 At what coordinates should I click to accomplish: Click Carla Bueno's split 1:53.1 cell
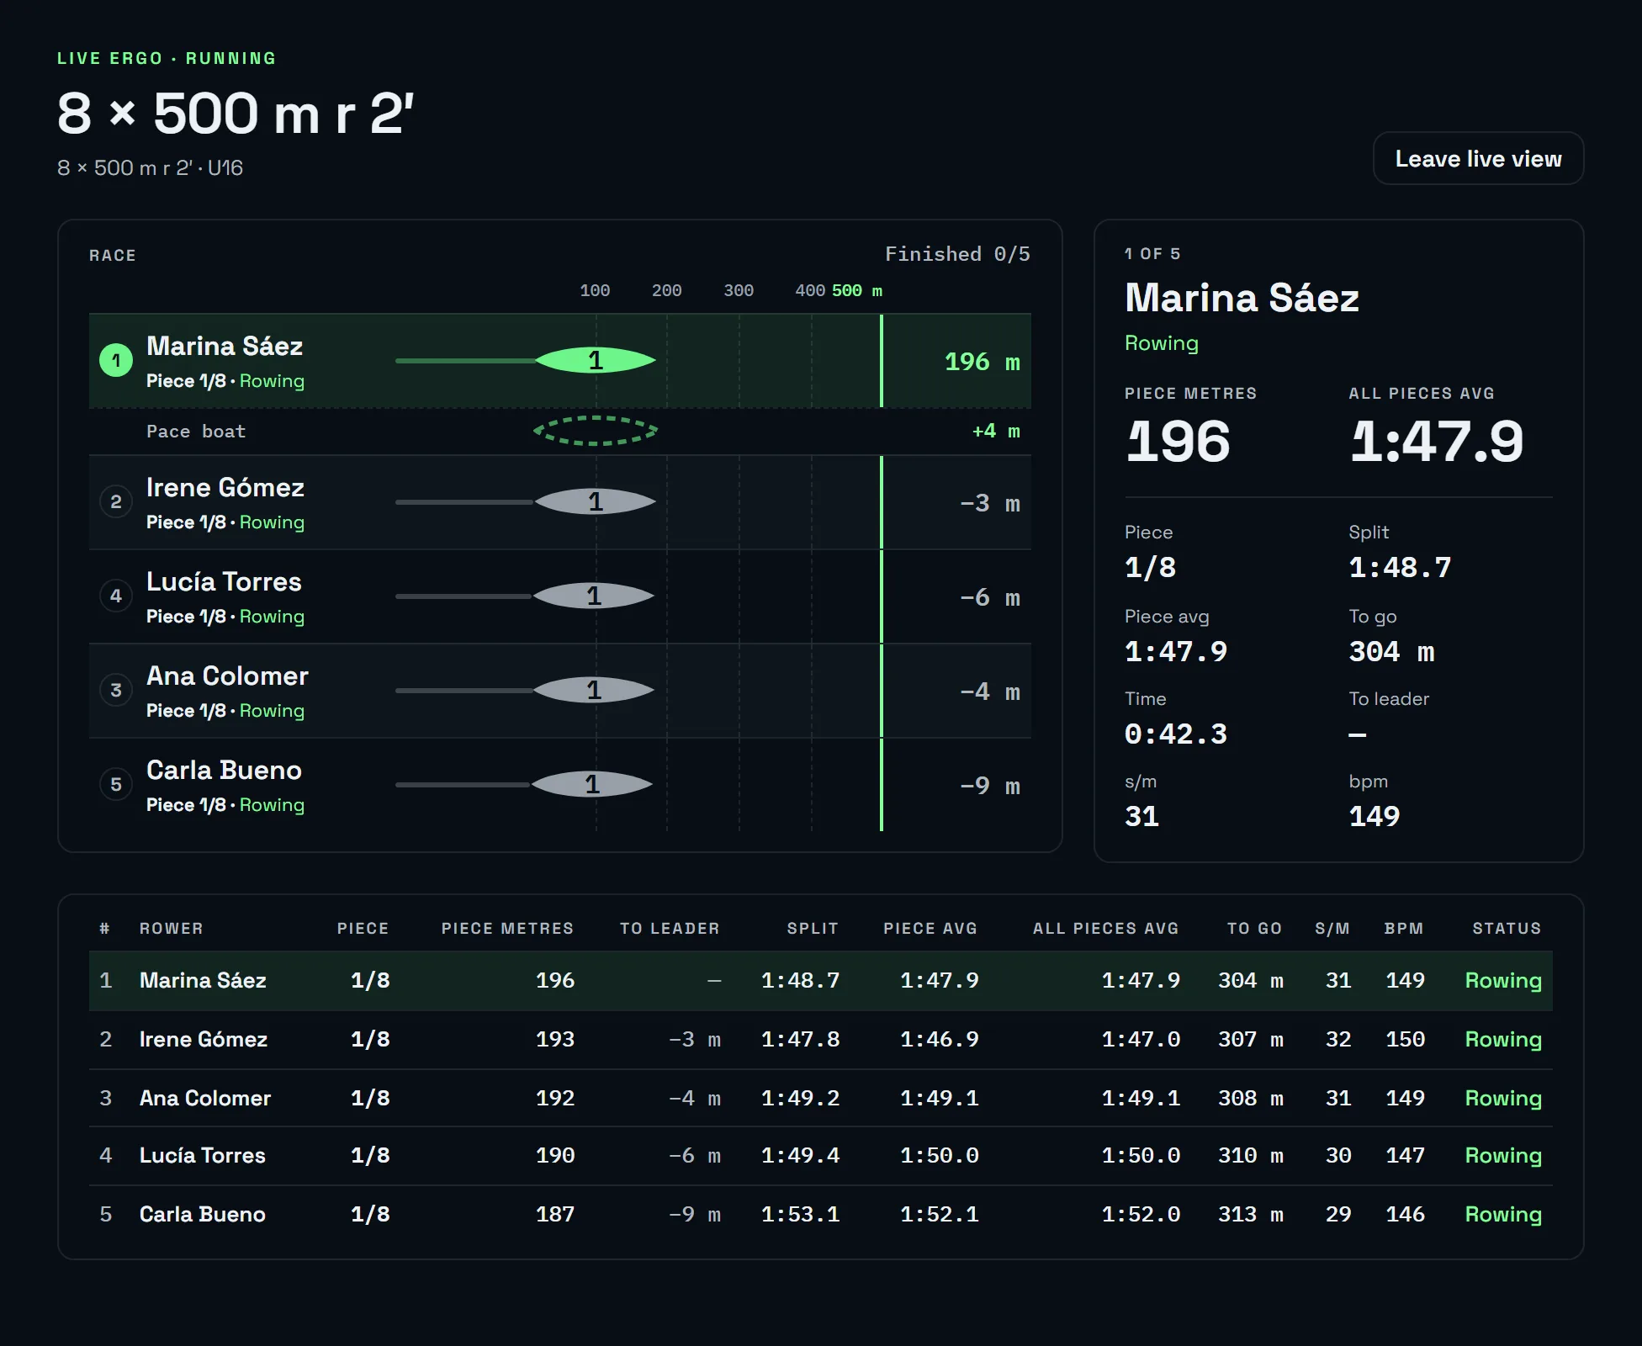point(800,1214)
